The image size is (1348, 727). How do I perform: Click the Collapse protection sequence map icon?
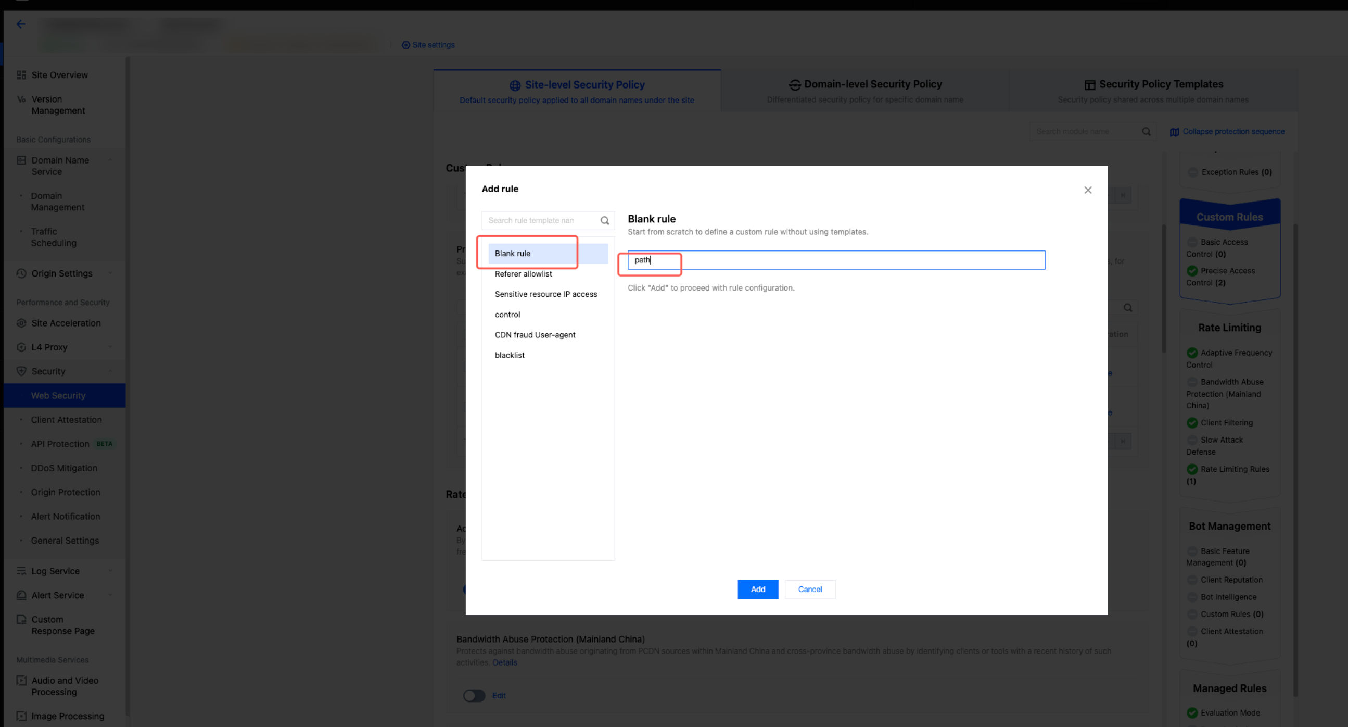click(x=1174, y=132)
